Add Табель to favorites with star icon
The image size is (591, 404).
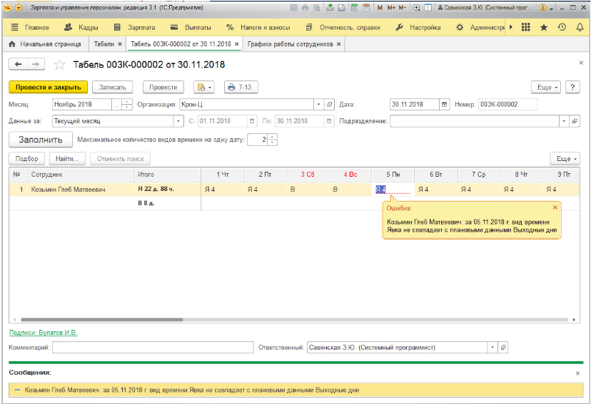coord(59,64)
